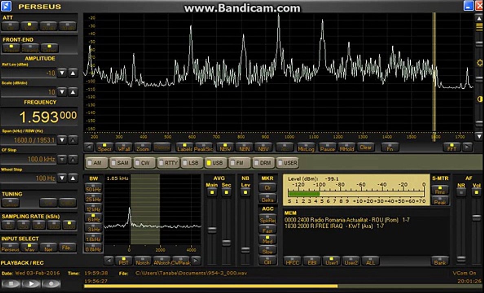Set AGC to Fast
This screenshot has width=484, height=293.
point(267,229)
